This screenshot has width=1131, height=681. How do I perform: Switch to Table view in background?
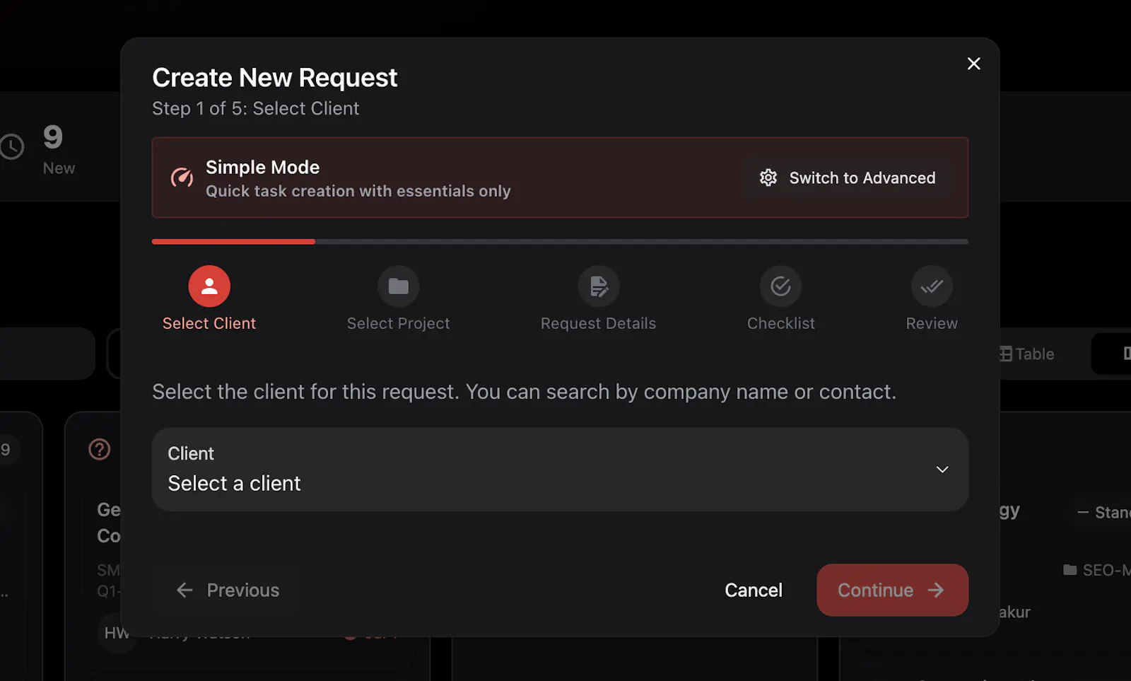[1027, 354]
